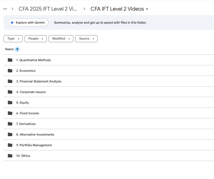The width and height of the screenshot is (214, 179).
Task: Click the Gemini sparkle icon
Action: point(12,23)
